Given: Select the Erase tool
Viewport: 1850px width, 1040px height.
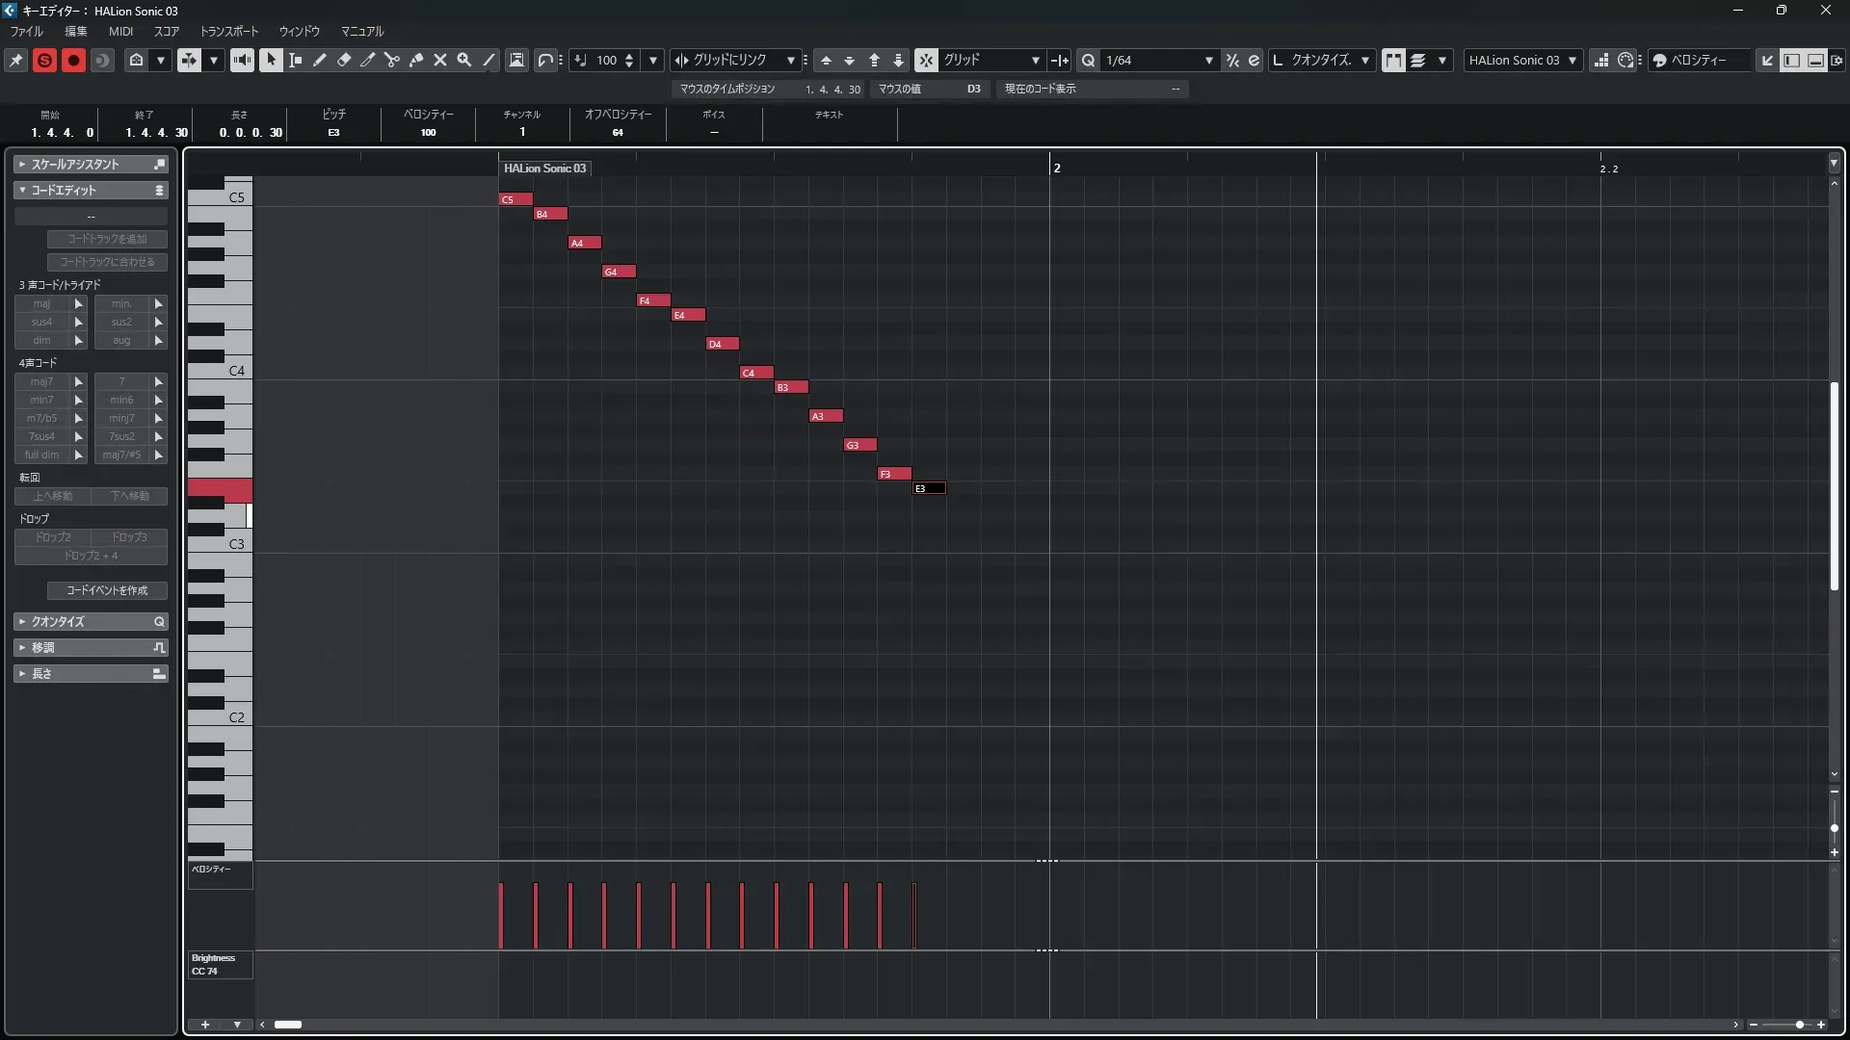Looking at the screenshot, I should pos(344,60).
